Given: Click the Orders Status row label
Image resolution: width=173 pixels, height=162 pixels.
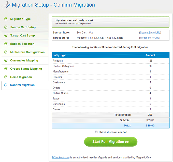Looking at the screenshot, I should [x=61, y=93].
